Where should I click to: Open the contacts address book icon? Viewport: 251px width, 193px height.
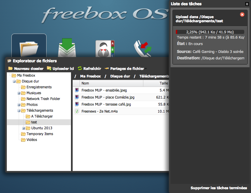[x=105, y=49]
